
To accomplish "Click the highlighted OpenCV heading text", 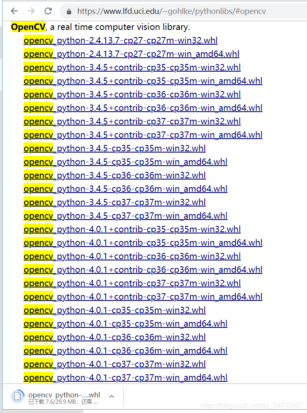I will (28, 27).
